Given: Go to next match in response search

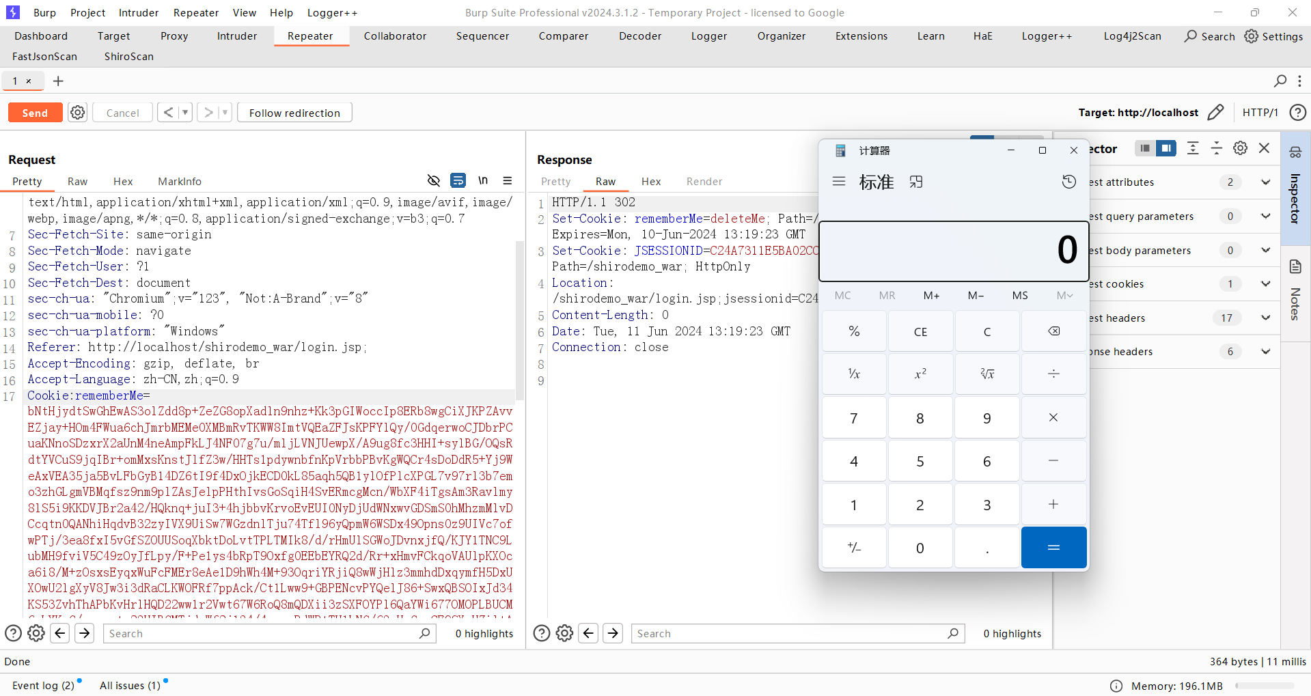Looking at the screenshot, I should click(x=613, y=633).
